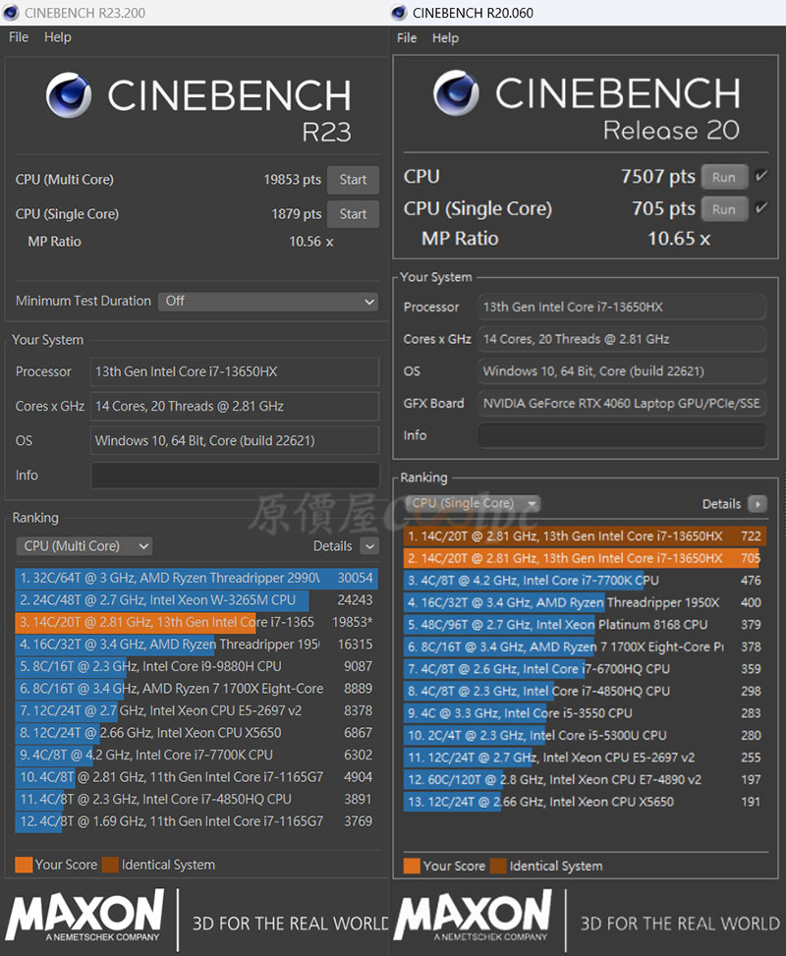Click the Cinebench Release 20 sphere logo
The width and height of the screenshot is (786, 956).
(x=456, y=92)
